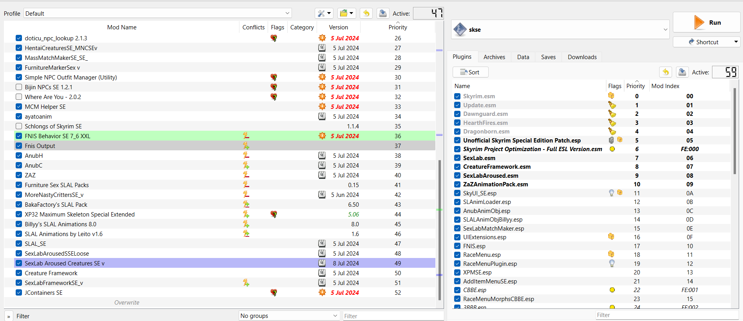Image resolution: width=743 pixels, height=321 pixels.
Task: Click the conflict icon of SexLabFrameworkSE_v
Action: [x=246, y=283]
